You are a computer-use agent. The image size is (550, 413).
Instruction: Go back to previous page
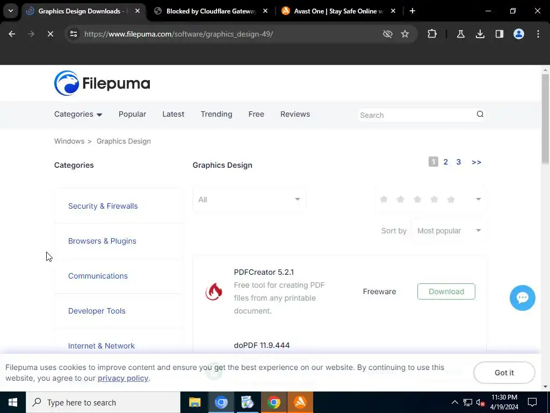(x=12, y=34)
